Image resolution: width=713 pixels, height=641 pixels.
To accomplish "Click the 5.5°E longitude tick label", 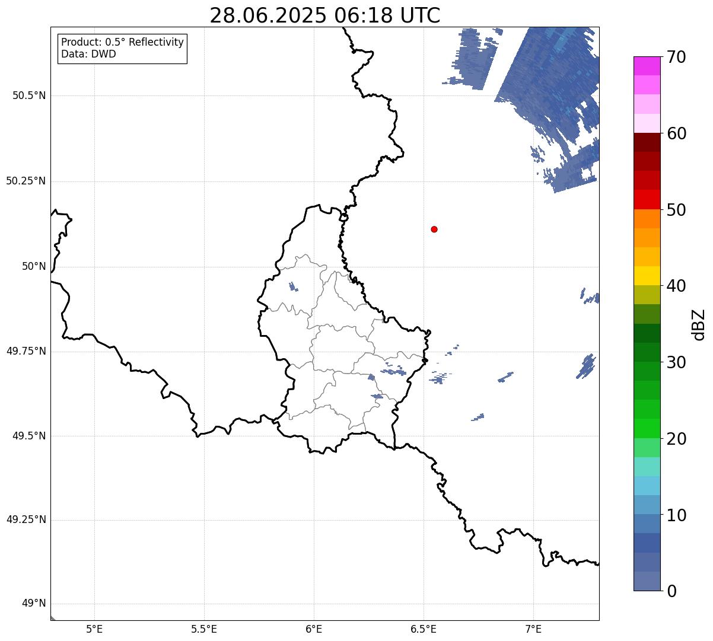I will (204, 629).
